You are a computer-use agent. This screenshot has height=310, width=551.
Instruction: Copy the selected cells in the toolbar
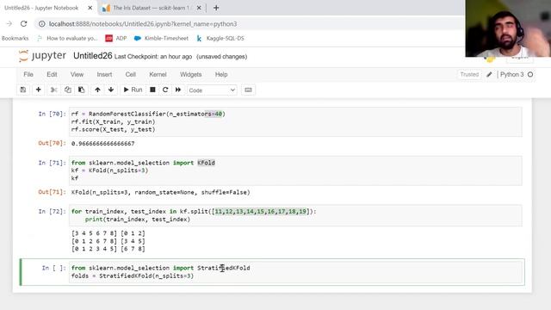click(x=67, y=90)
